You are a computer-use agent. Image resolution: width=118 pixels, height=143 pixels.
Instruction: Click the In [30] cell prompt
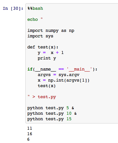pos(13,8)
